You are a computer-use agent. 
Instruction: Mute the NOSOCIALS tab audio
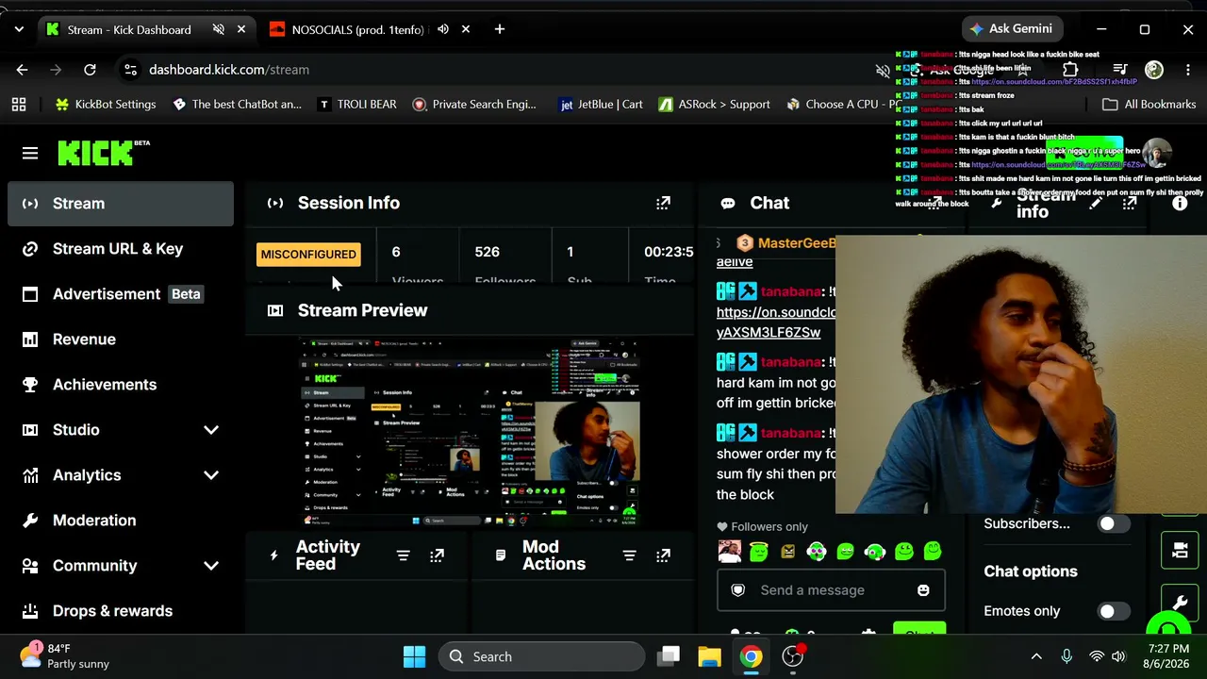[x=443, y=29]
